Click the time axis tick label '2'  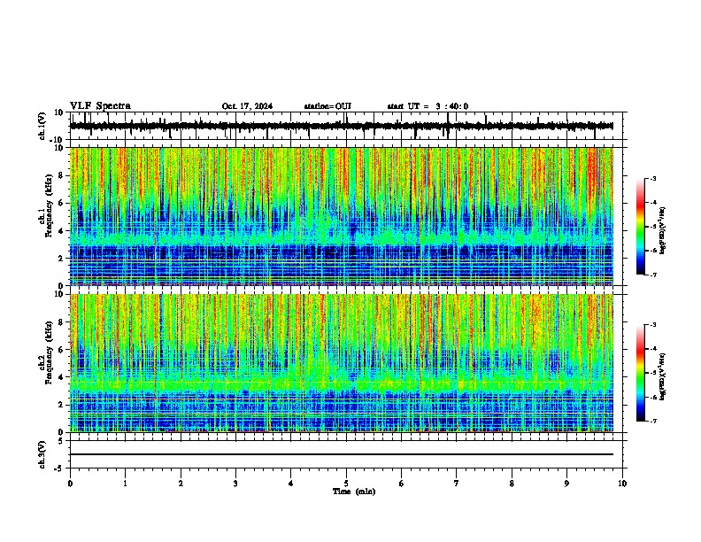(x=181, y=484)
